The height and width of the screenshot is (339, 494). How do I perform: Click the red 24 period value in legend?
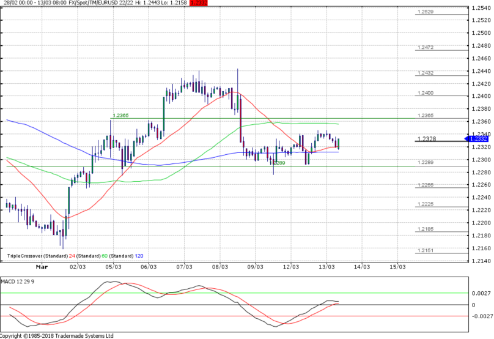[72, 256]
